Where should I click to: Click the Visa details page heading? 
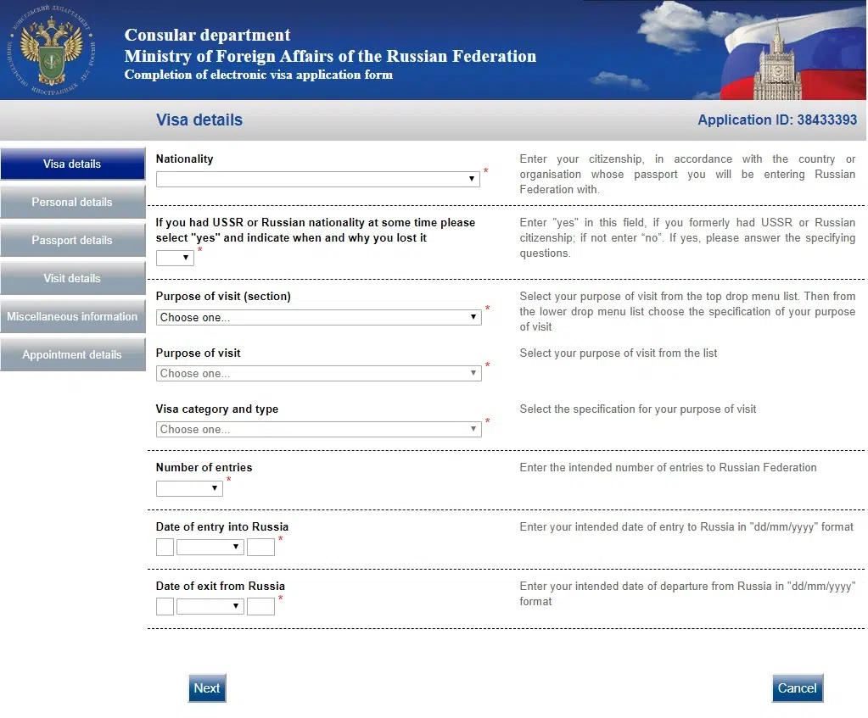pos(199,120)
